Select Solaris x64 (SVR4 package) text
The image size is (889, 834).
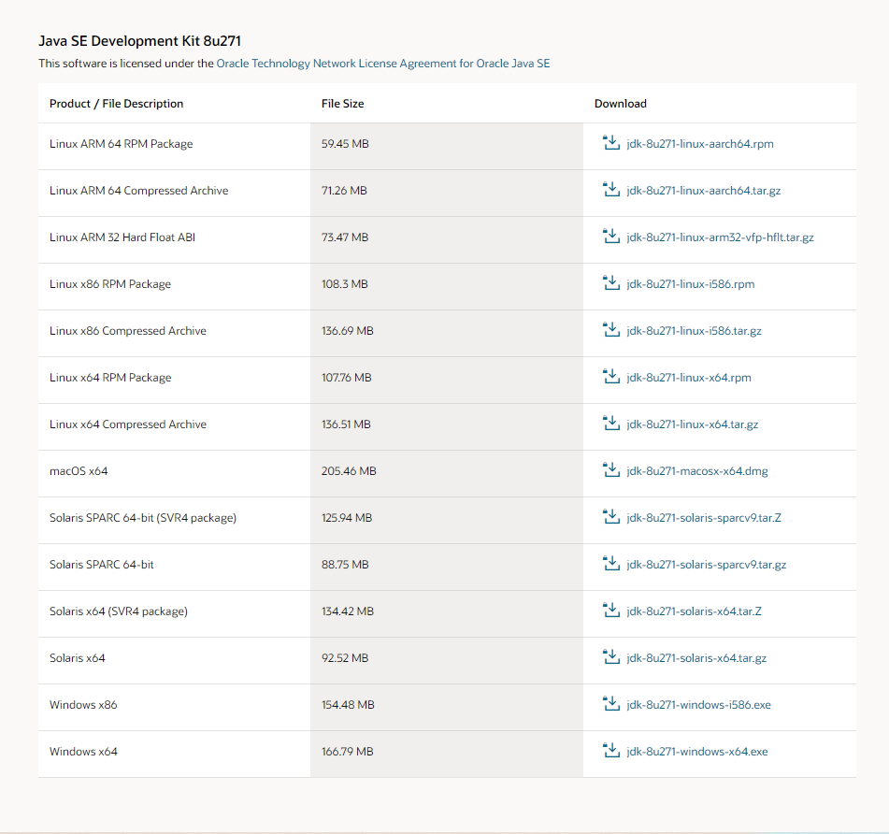pos(119,611)
